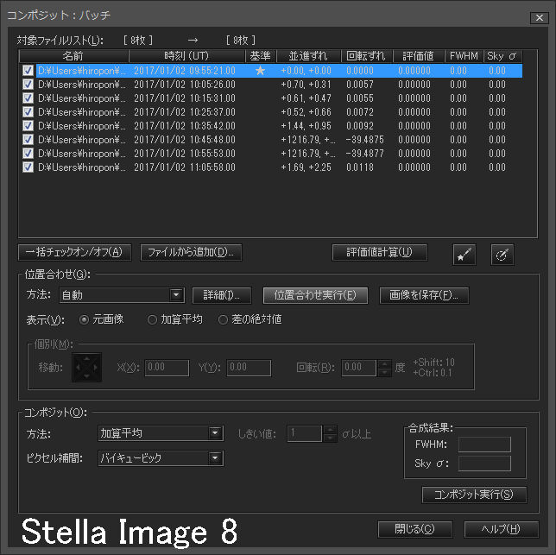Image resolution: width=556 pixels, height=555 pixels.
Task: Click the 移動 direction arrow pad
Action: click(87, 367)
